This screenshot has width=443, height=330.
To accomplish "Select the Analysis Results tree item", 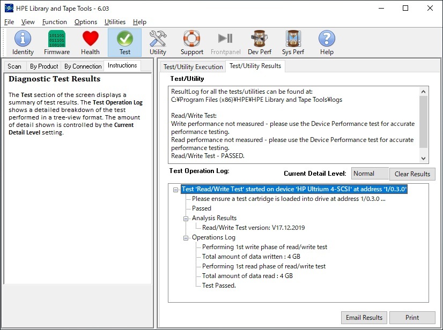I will (x=214, y=218).
